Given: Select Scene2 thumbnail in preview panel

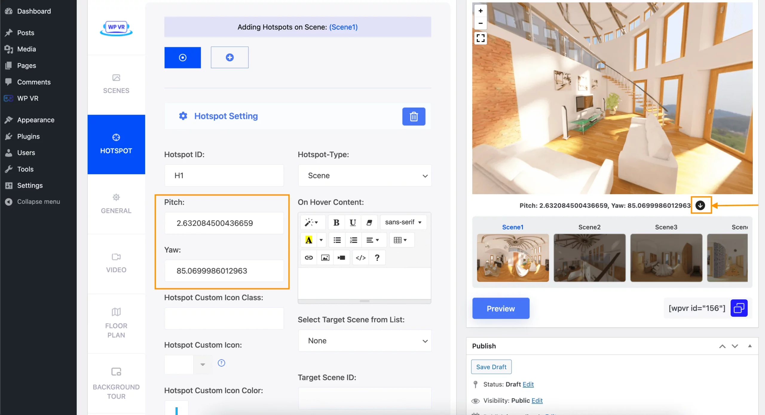Looking at the screenshot, I should pos(589,258).
